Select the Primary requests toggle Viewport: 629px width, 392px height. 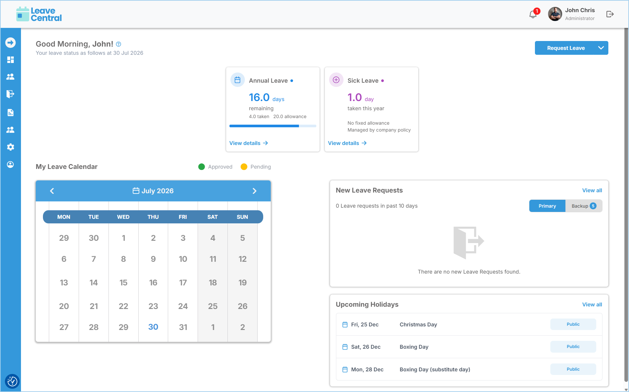(547, 206)
